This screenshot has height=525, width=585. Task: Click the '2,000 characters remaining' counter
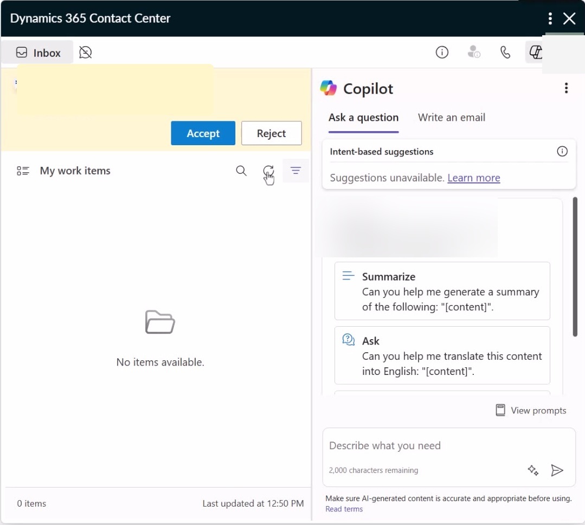(374, 470)
